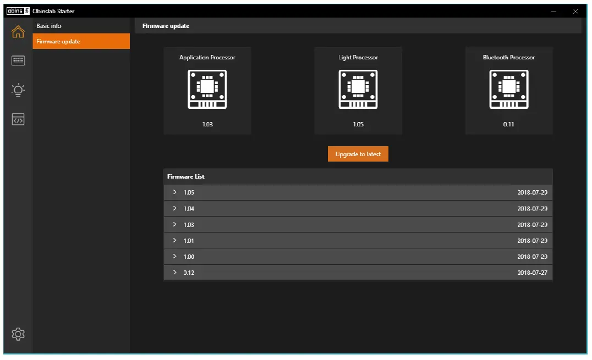Select the Bluetooth Processor chip icon

508,88
